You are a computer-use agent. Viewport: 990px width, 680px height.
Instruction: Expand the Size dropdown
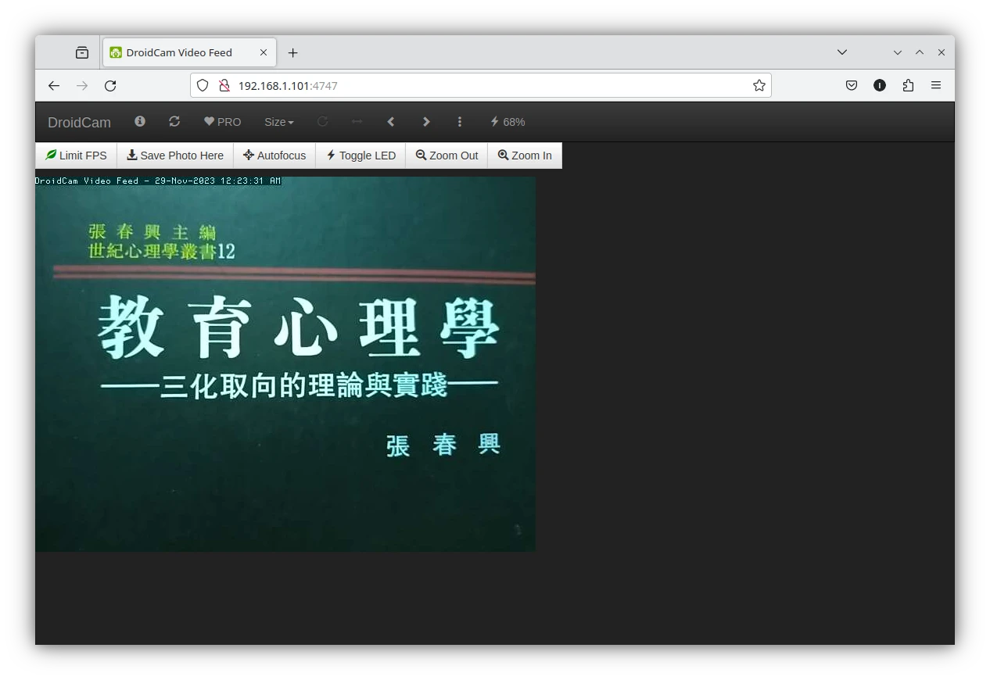(279, 122)
